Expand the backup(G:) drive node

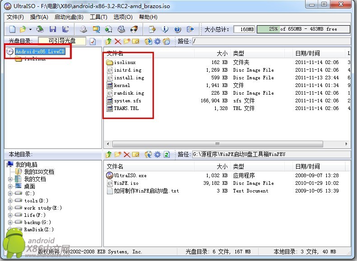point(10,222)
